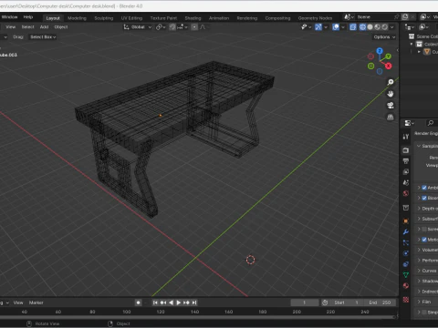
Task: Toggle Bloom checkbox
Action: pos(424,198)
